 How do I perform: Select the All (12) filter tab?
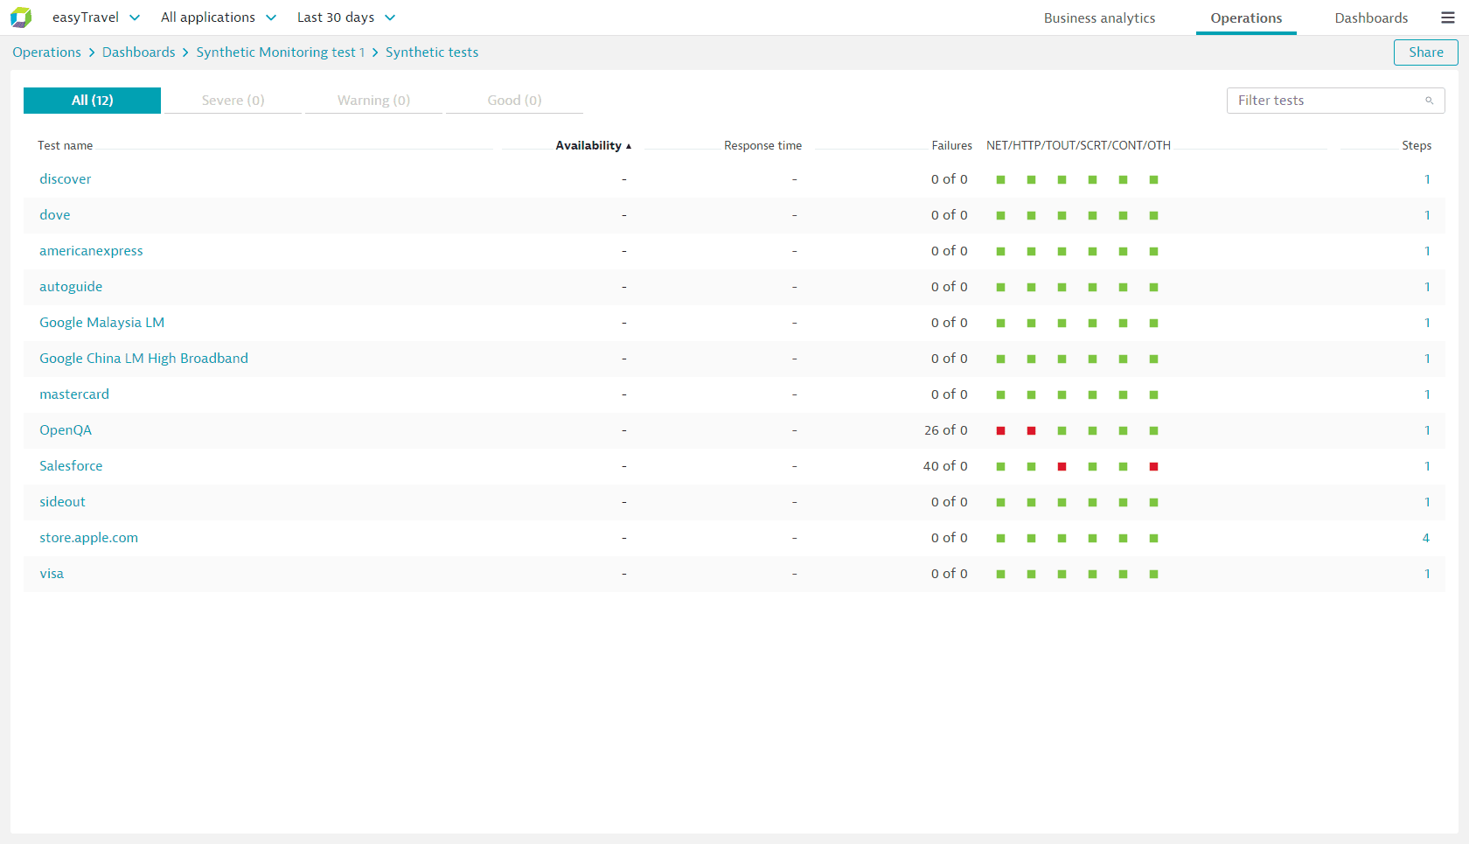click(x=92, y=101)
